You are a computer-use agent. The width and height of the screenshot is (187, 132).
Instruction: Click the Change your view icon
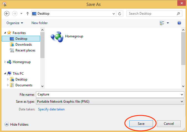click(x=162, y=23)
